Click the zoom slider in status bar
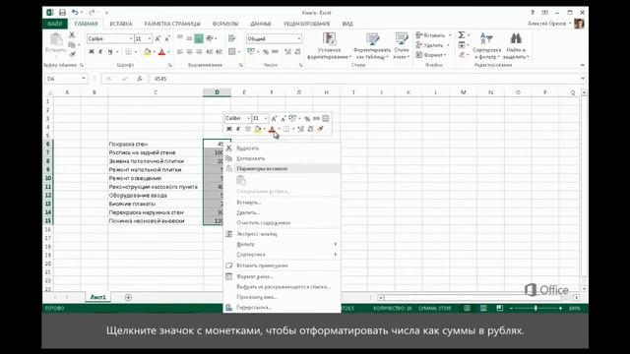630x354 pixels. [535, 308]
